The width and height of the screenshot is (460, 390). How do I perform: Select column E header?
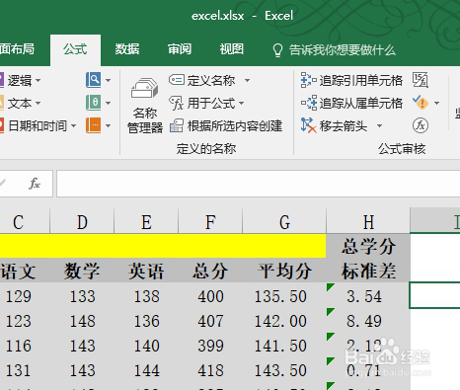[146, 221]
